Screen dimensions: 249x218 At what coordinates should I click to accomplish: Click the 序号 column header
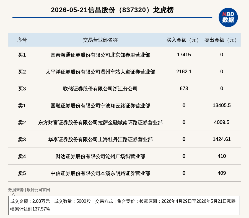[22, 40]
